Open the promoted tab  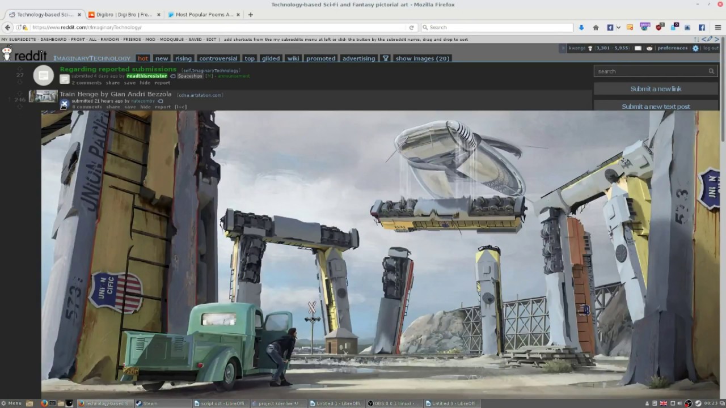pyautogui.click(x=321, y=58)
